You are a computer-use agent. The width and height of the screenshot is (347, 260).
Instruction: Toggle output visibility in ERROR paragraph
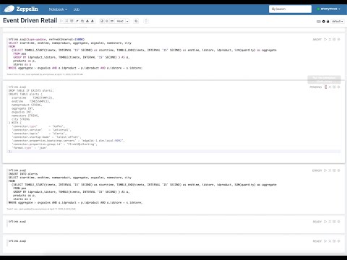click(334, 170)
